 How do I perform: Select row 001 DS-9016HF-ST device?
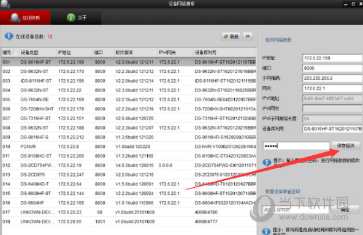click(x=129, y=62)
